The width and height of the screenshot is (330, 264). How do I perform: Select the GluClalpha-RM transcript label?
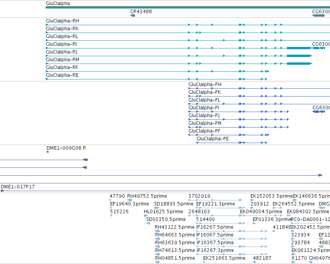[x=62, y=60]
